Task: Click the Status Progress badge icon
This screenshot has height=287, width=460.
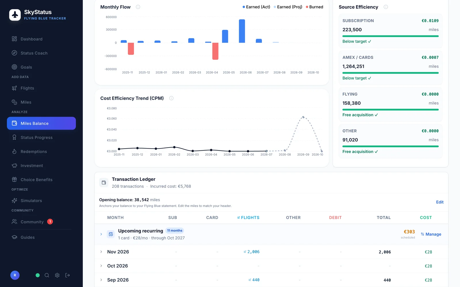Action: click(x=14, y=137)
